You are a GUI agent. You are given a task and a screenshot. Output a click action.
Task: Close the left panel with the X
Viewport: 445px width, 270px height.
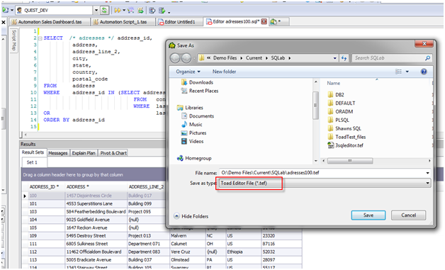[x=4, y=22]
